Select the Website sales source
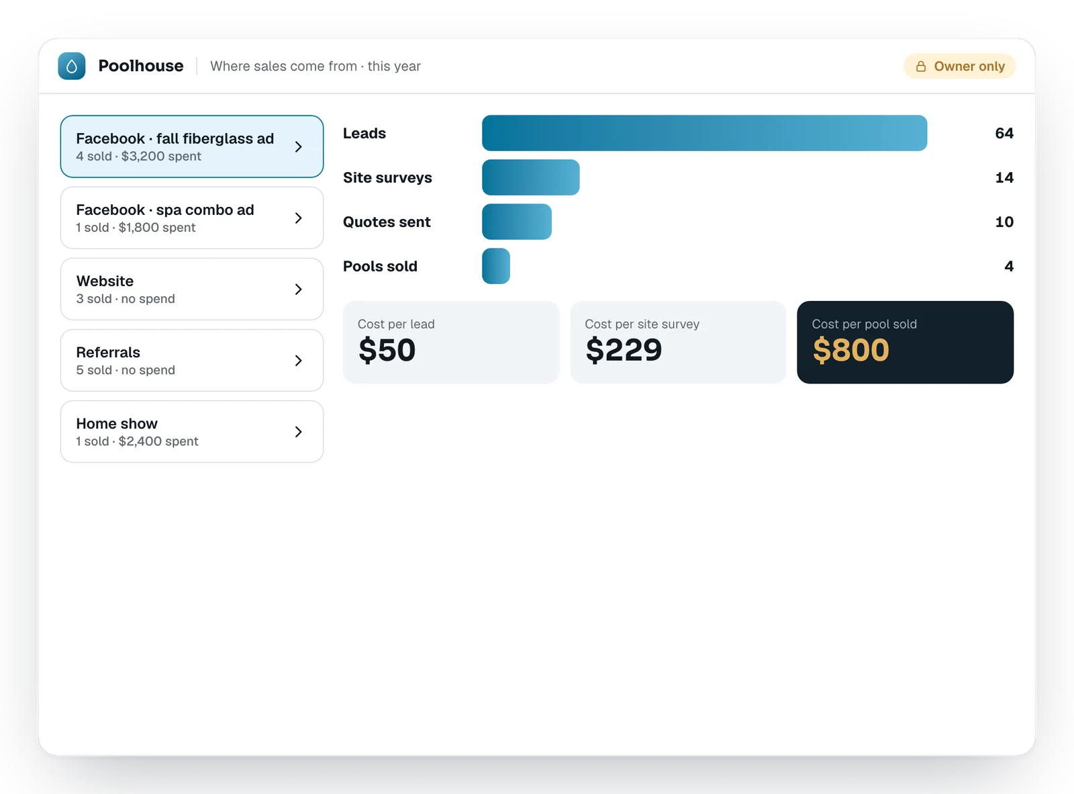 [x=192, y=289]
